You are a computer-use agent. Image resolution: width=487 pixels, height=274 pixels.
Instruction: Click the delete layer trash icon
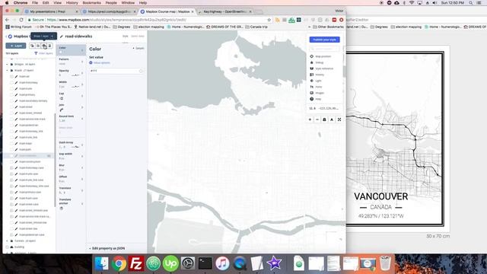pos(49,46)
